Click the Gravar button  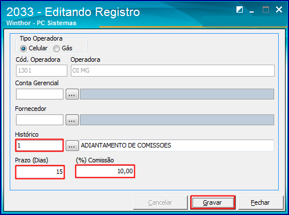213,202
